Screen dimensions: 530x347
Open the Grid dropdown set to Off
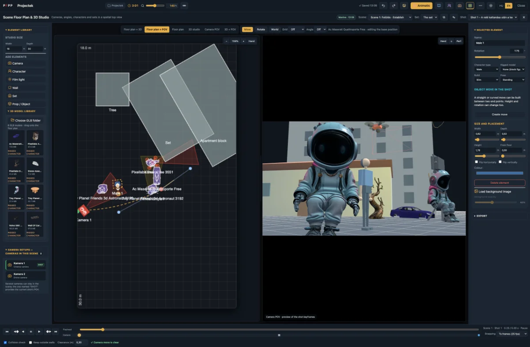297,29
